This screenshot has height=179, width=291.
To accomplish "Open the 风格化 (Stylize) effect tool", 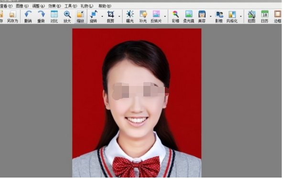I will click(232, 17).
